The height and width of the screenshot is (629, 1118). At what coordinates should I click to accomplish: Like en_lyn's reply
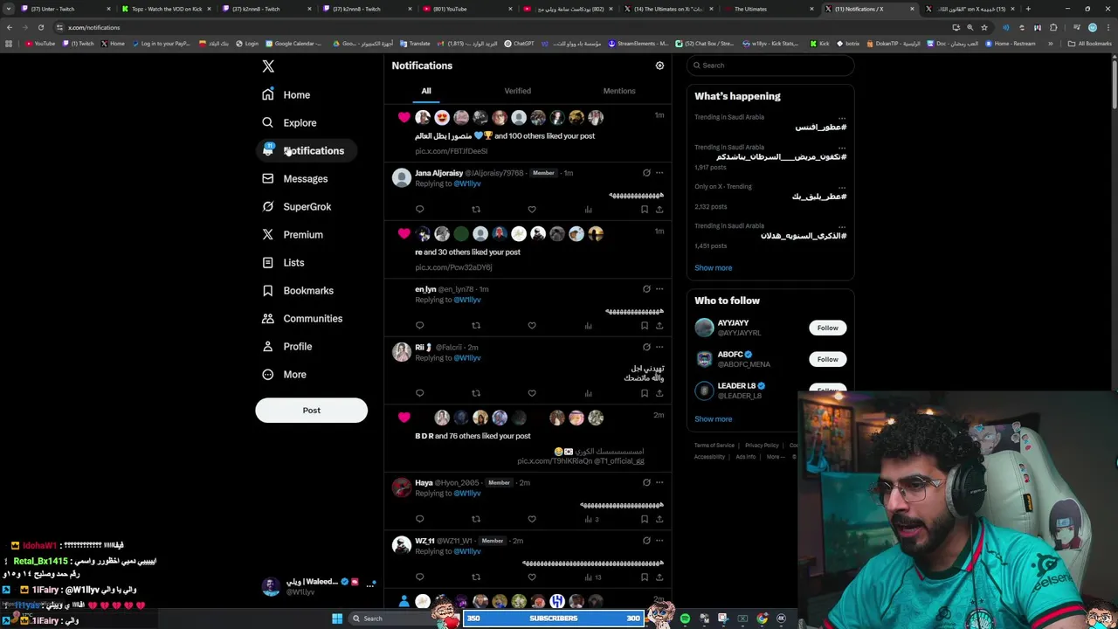pos(532,326)
